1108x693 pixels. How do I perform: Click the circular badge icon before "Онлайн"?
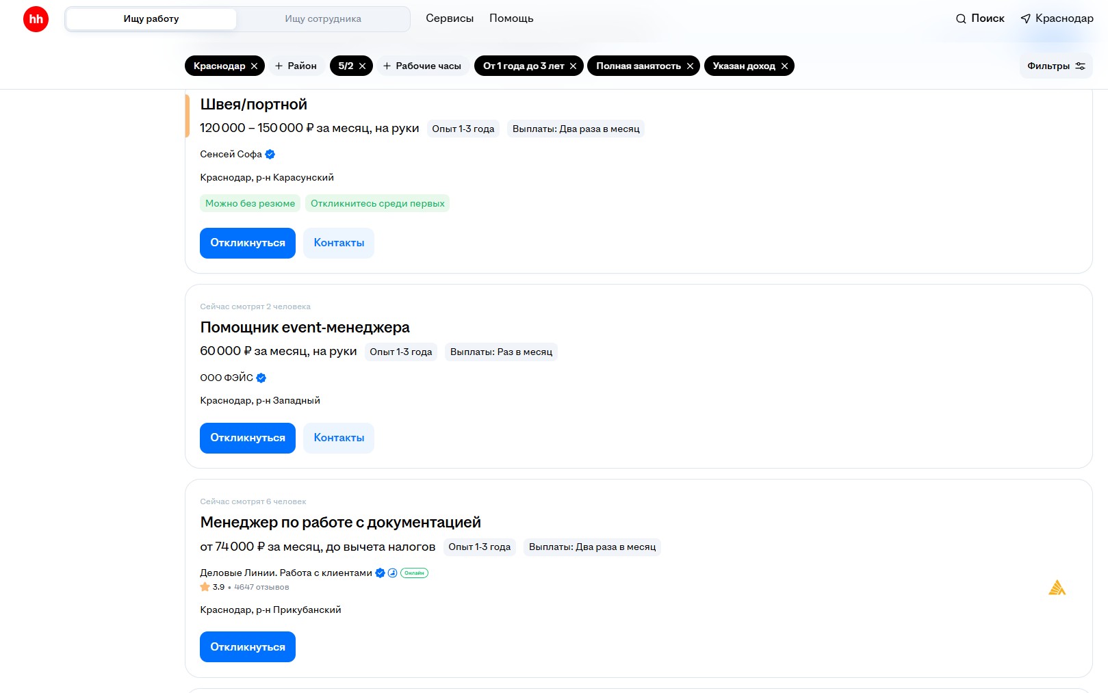(393, 573)
